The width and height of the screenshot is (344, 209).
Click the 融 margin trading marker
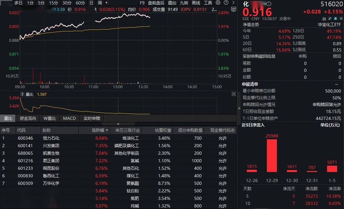tap(324, 19)
